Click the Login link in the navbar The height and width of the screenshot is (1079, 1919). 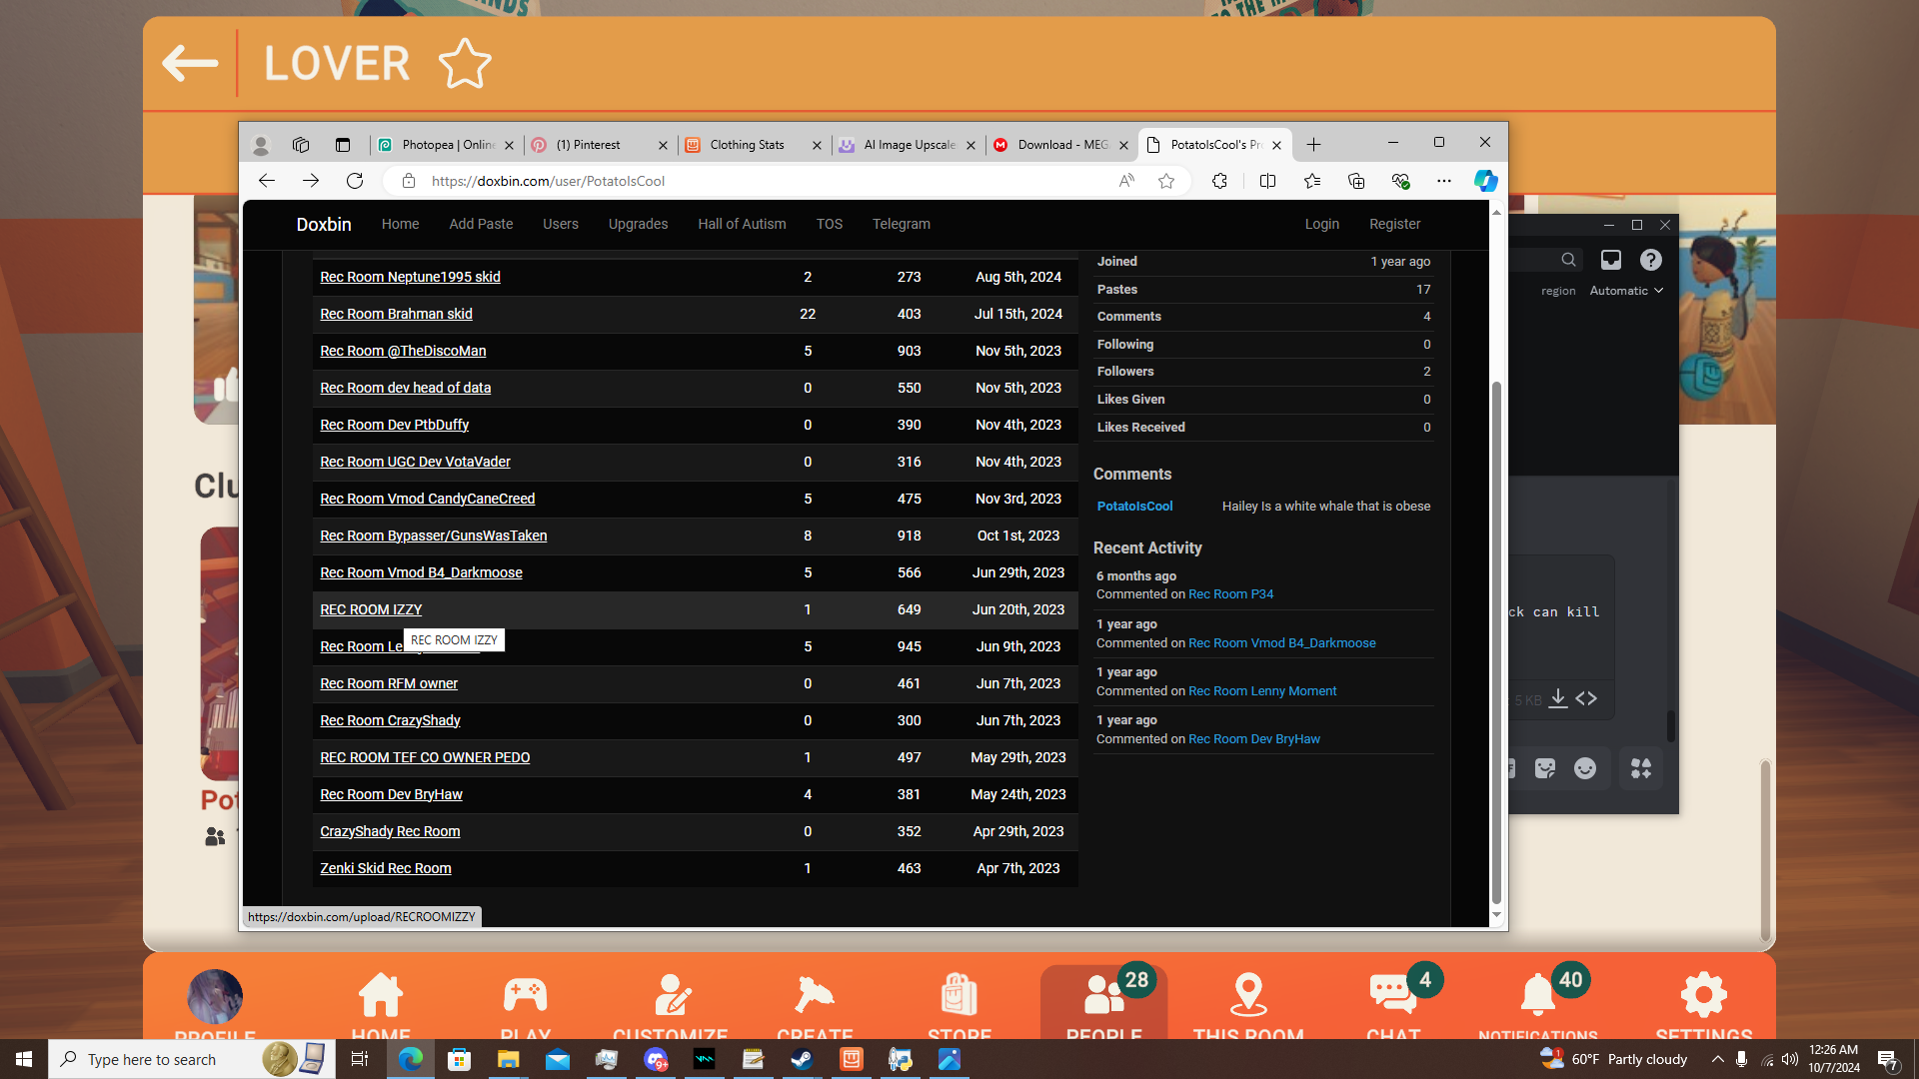[x=1321, y=224]
